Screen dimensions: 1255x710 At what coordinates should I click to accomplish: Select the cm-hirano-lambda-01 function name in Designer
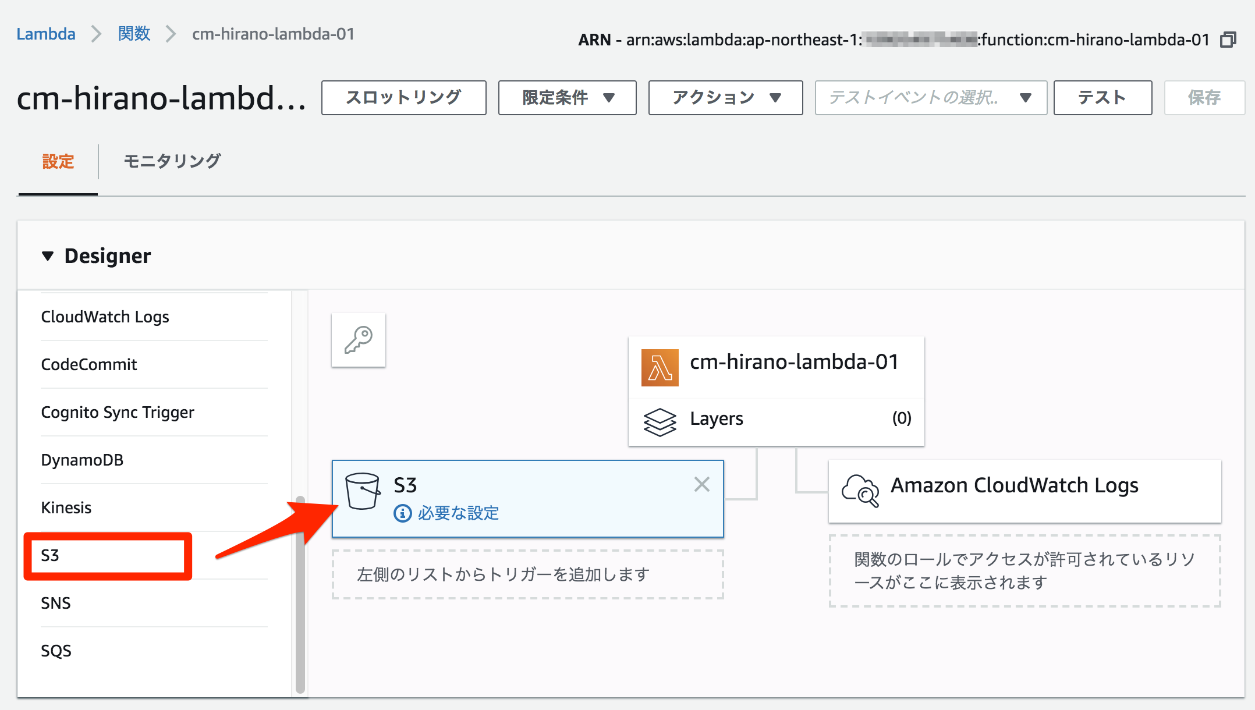pos(794,362)
